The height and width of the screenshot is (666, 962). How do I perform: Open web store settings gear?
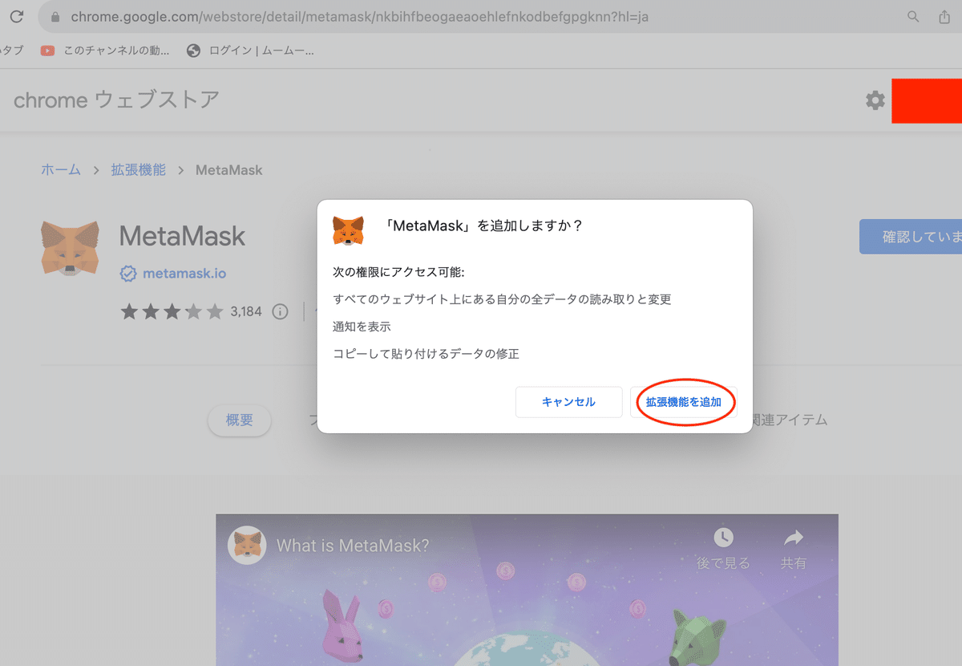pos(875,100)
